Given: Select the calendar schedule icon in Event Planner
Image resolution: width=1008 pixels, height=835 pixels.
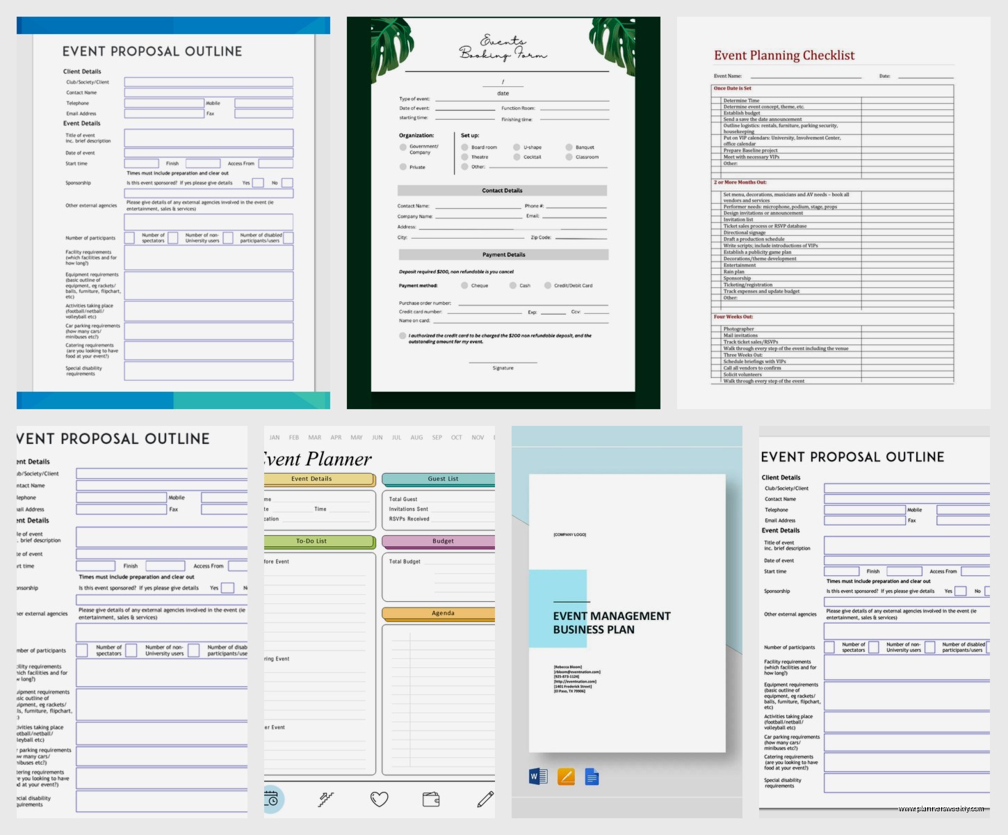Looking at the screenshot, I should point(273,800).
